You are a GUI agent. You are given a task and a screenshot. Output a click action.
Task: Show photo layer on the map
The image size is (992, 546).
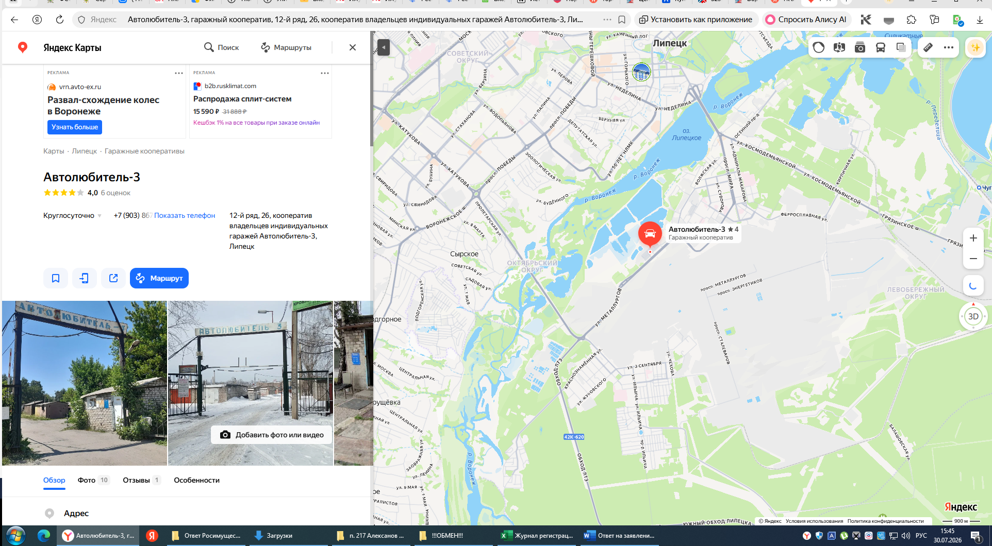point(860,47)
